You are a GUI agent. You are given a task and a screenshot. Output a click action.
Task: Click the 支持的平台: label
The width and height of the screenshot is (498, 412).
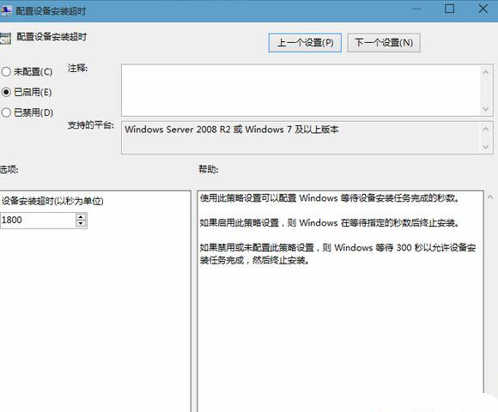tap(90, 125)
